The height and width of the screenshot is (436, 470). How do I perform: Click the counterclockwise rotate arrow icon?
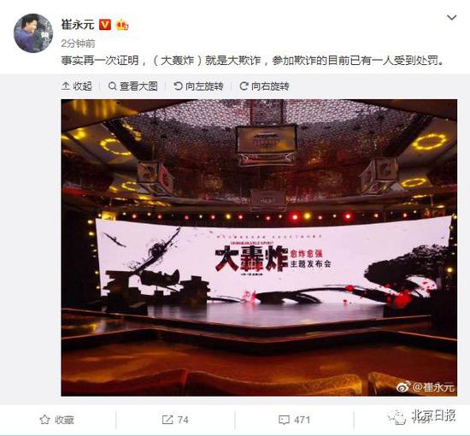click(178, 86)
